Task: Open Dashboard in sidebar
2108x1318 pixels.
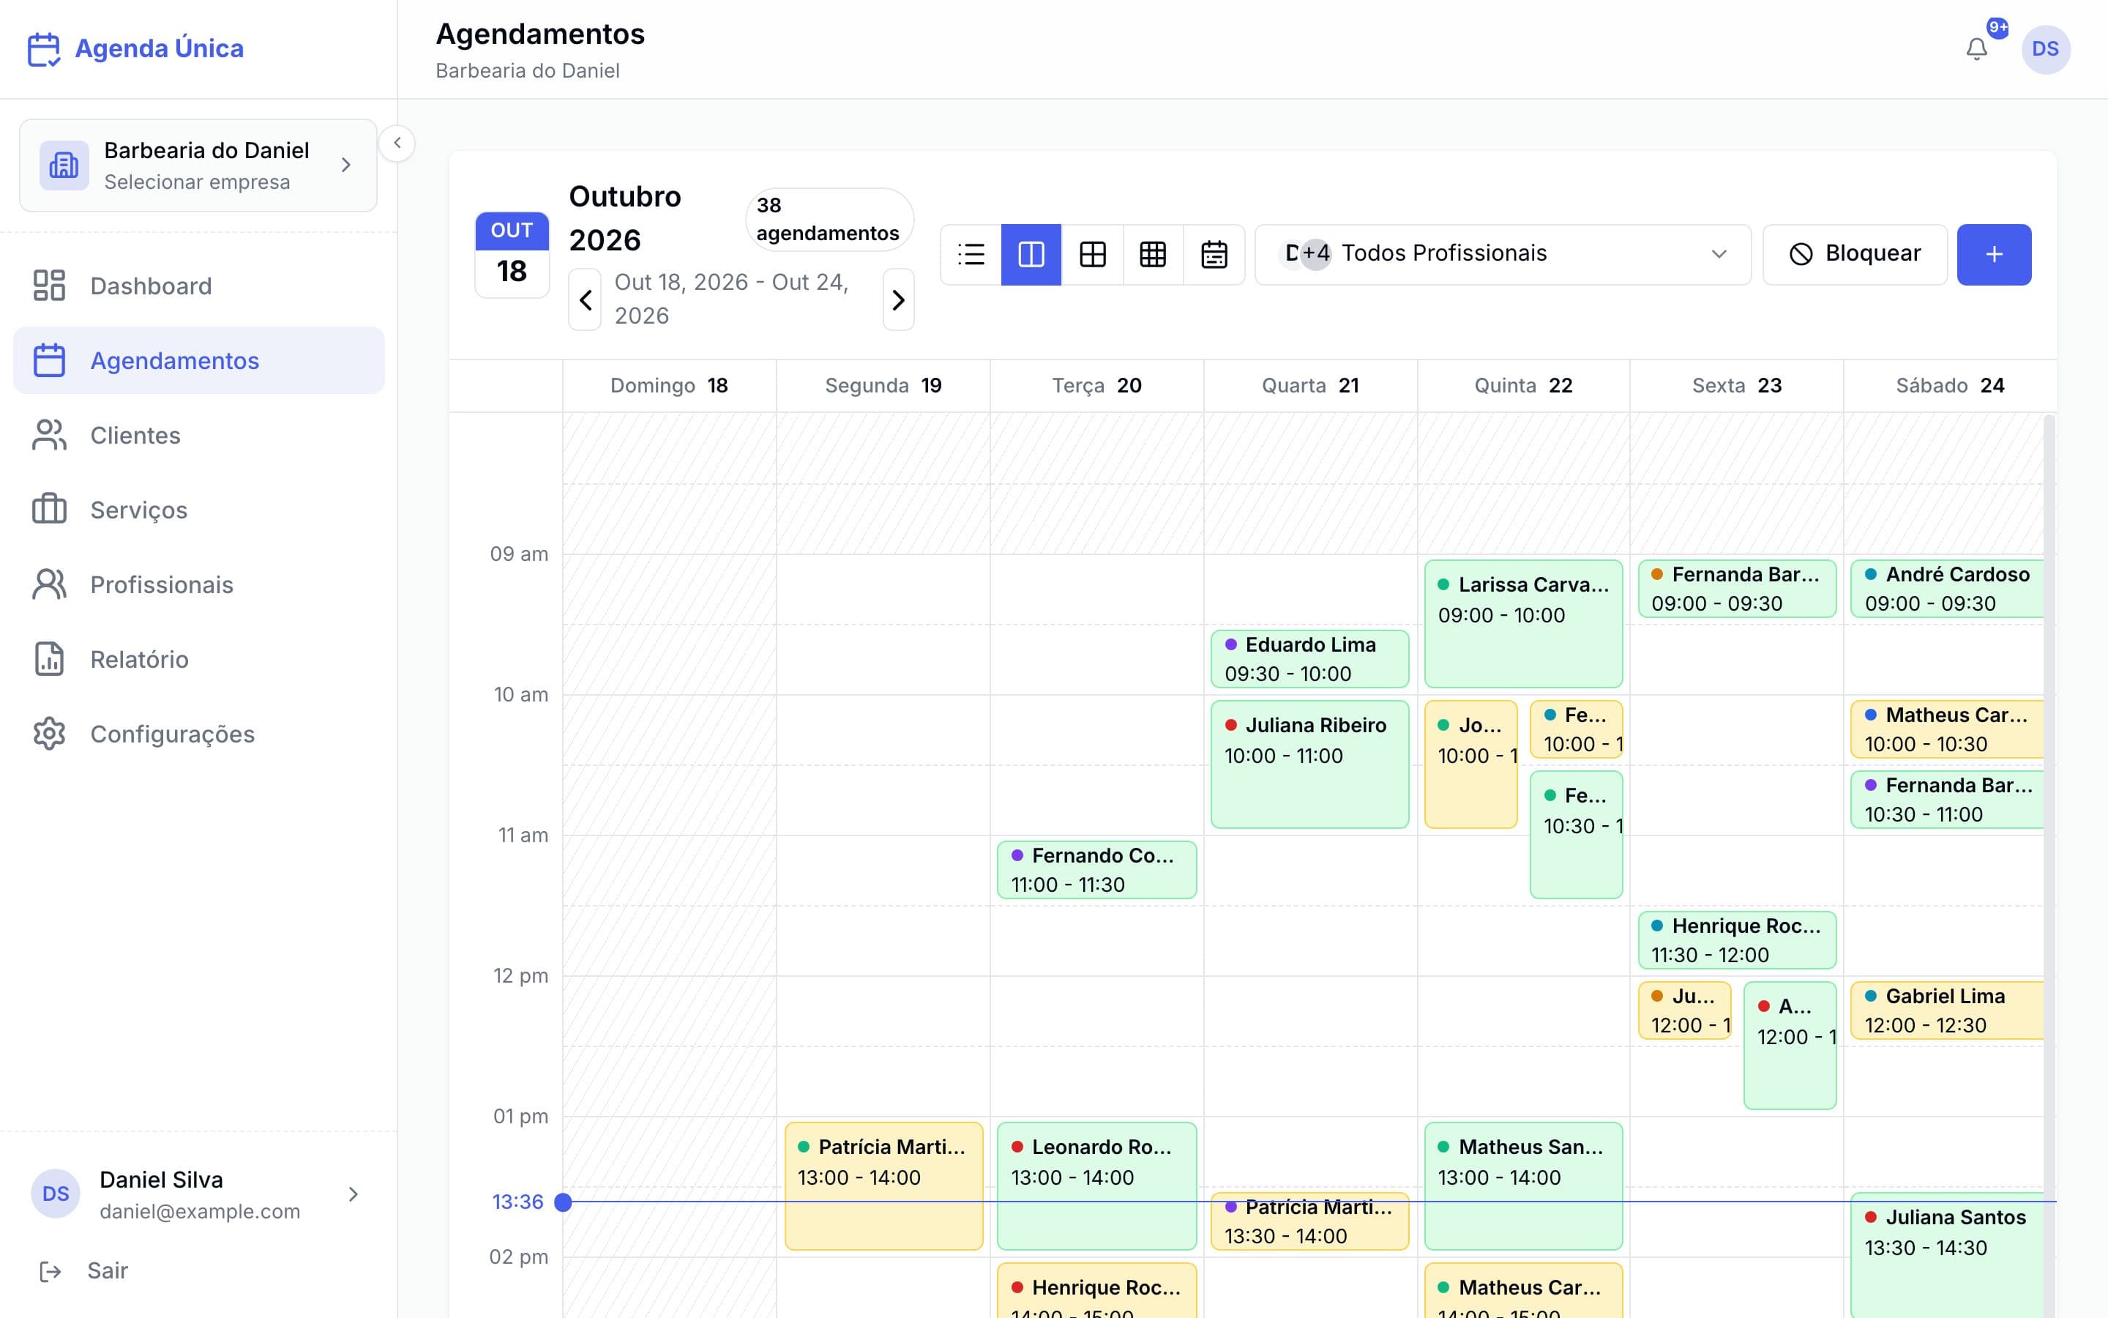Action: [198, 286]
